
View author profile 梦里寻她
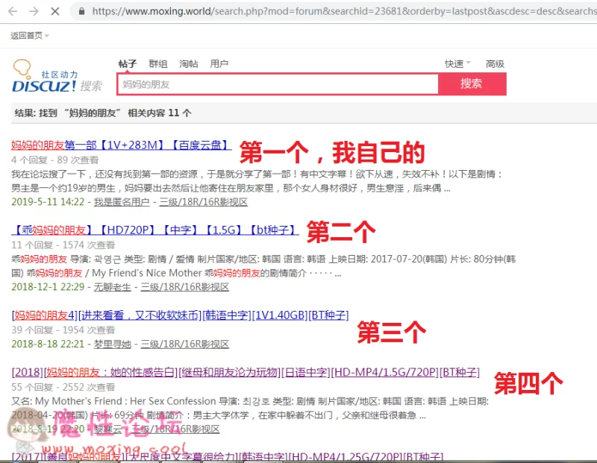[113, 344]
